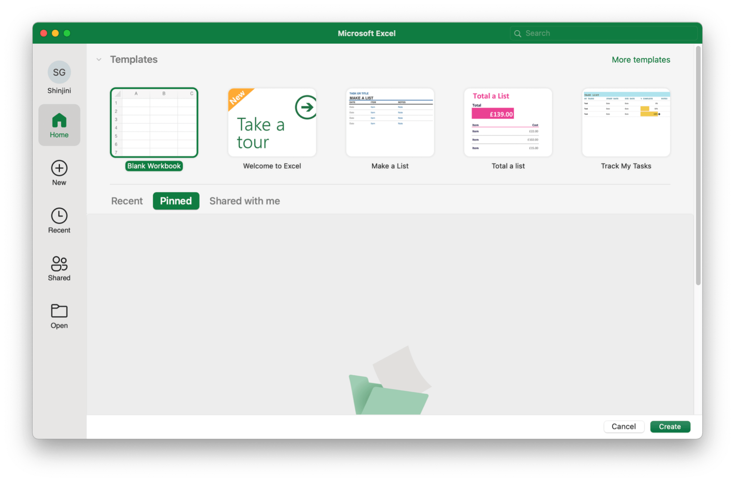This screenshot has width=735, height=482.
Task: Choose the Make a List template
Action: click(390, 123)
